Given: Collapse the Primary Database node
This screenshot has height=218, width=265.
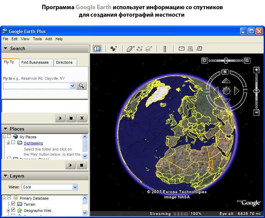Looking at the screenshot, I should (4, 198).
